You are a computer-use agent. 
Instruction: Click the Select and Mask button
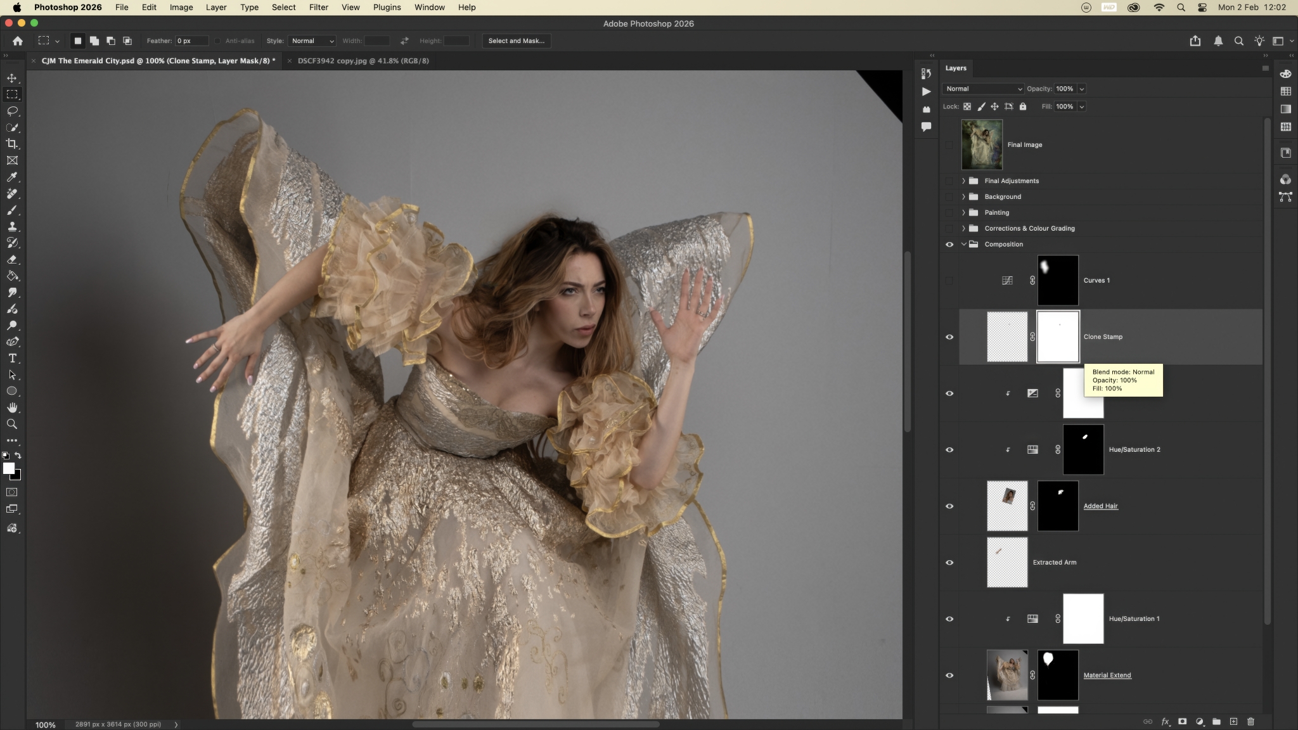coord(516,41)
